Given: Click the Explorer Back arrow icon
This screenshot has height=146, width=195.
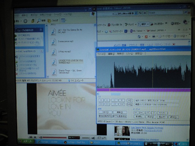Looking at the screenshot, I should coord(17,21).
